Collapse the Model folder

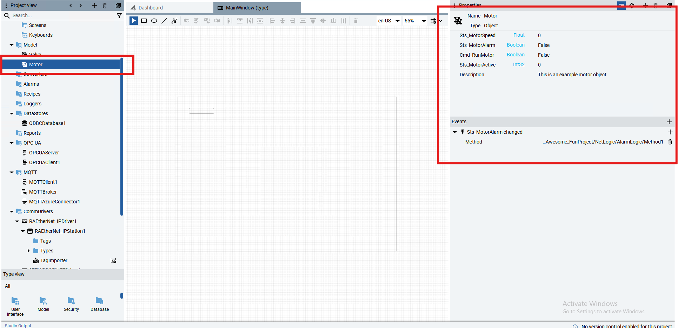[x=12, y=45]
